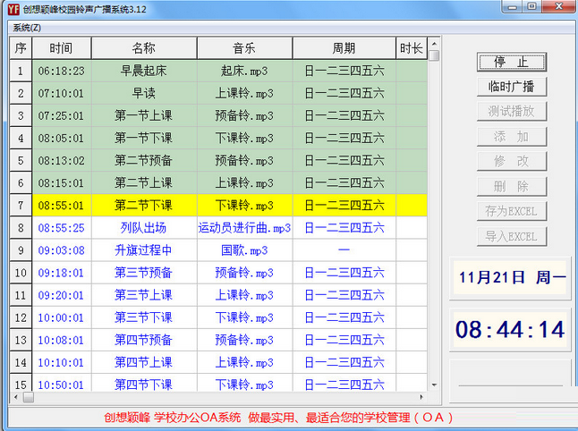Select the 第三节下课 row name
This screenshot has height=431, width=578.
[144, 318]
